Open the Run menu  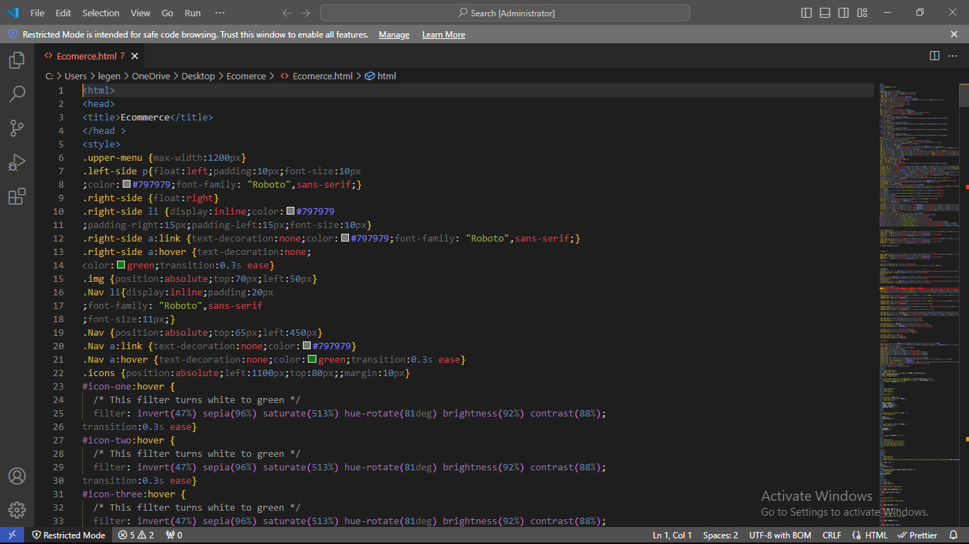(x=192, y=12)
